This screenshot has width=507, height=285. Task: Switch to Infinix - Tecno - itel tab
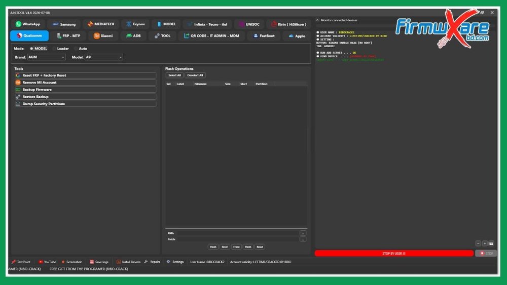[207, 24]
